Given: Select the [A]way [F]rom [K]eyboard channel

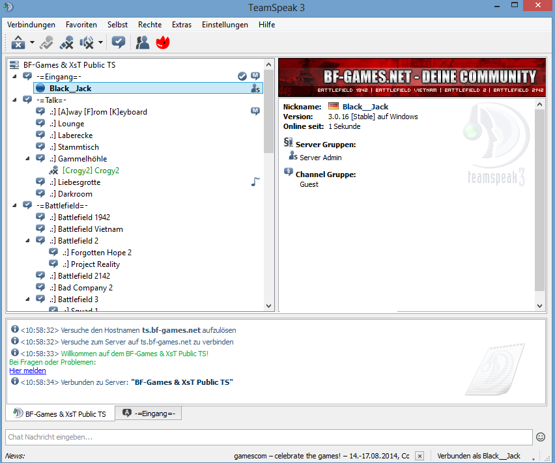Looking at the screenshot, I should [x=98, y=112].
